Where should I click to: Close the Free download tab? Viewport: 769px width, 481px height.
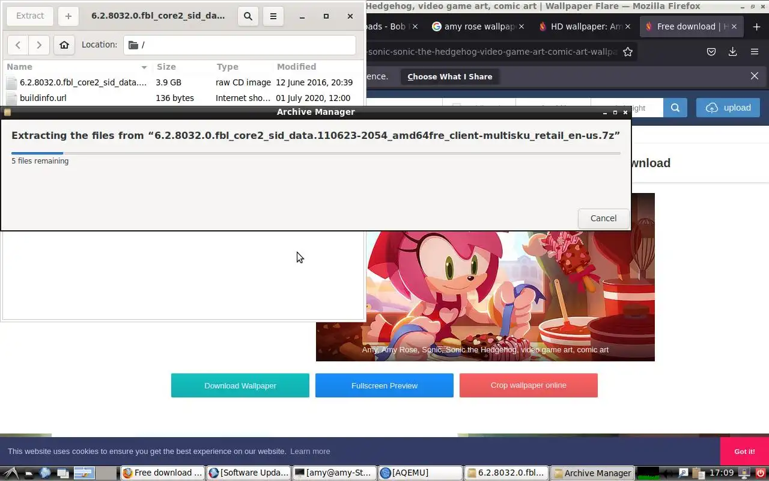pyautogui.click(x=734, y=26)
